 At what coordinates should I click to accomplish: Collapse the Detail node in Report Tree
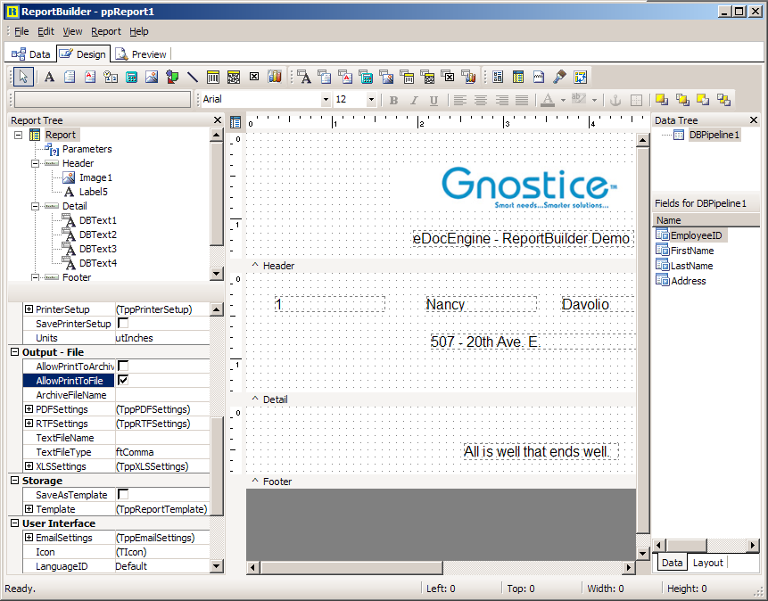[x=36, y=206]
